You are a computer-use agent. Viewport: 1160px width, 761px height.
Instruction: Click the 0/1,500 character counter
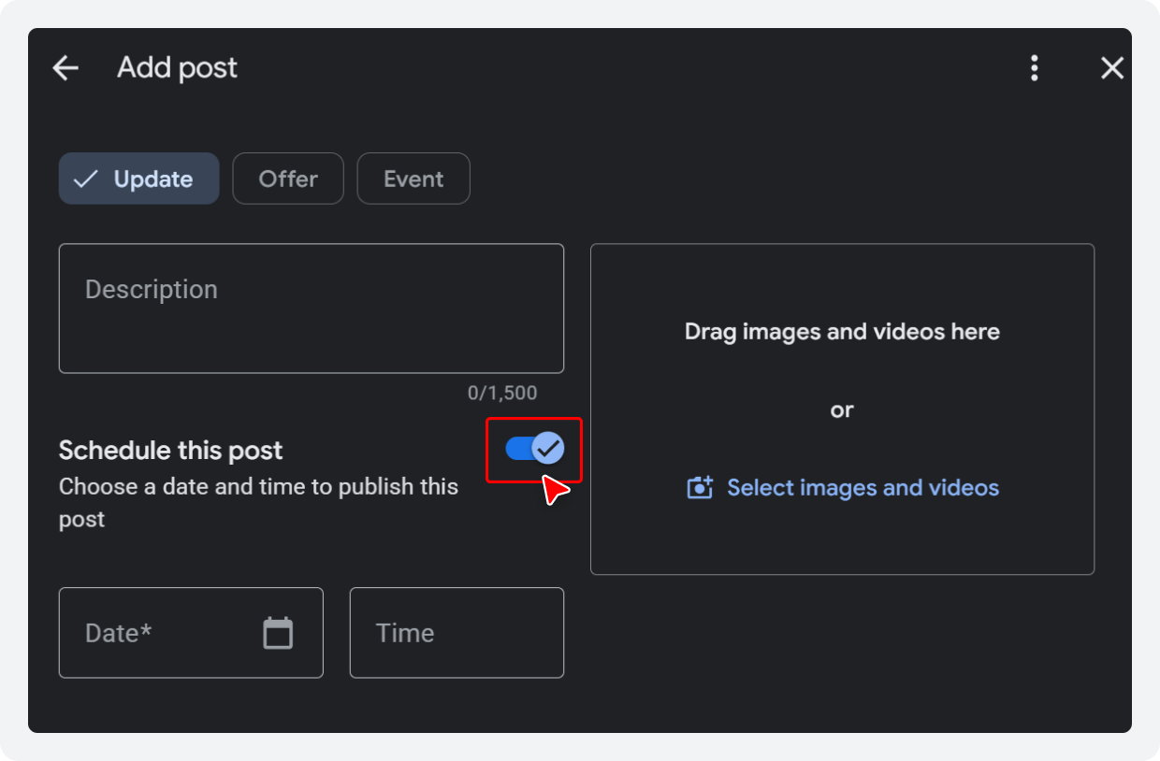click(x=502, y=394)
